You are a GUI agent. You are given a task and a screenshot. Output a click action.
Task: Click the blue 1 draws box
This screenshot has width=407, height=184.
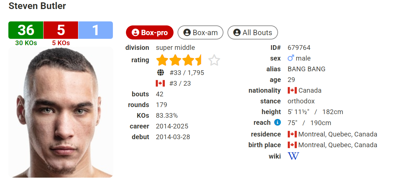[95, 30]
